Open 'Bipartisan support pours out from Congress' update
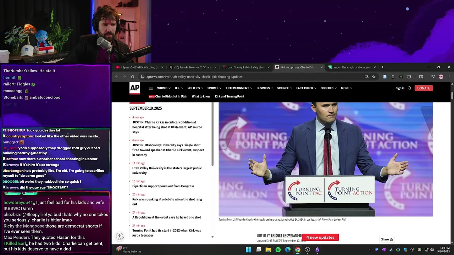The height and width of the screenshot is (255, 454). pyautogui.click(x=163, y=186)
